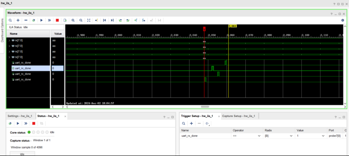This screenshot has height=156, width=349.
Task: Open help for the Trigger Setup panel
Action: click(x=336, y=117)
